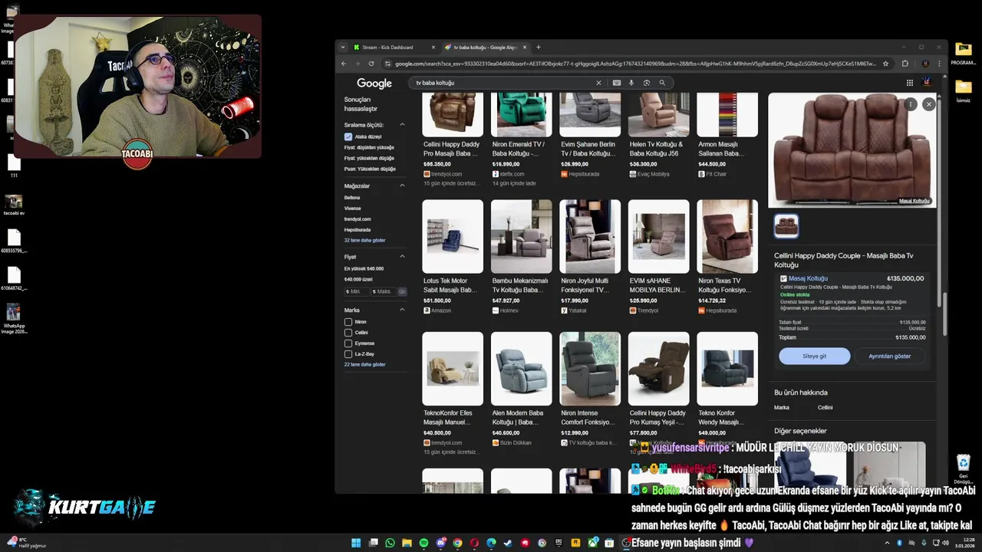Open Epic Games launcher from the taskbar

(x=559, y=543)
